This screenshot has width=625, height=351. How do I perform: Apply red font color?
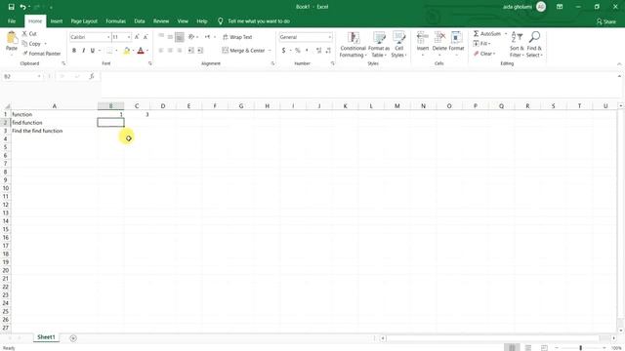141,51
